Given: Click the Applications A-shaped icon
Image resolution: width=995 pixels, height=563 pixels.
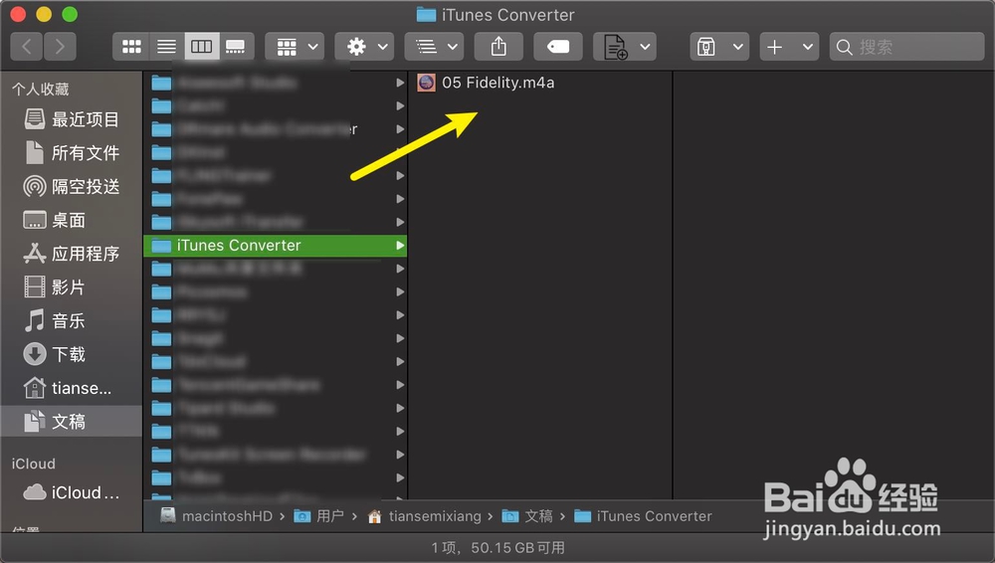Looking at the screenshot, I should [x=34, y=254].
